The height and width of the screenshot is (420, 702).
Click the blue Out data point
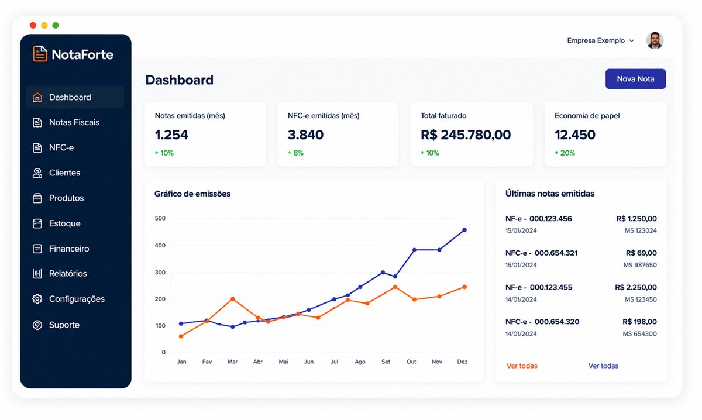coord(414,250)
